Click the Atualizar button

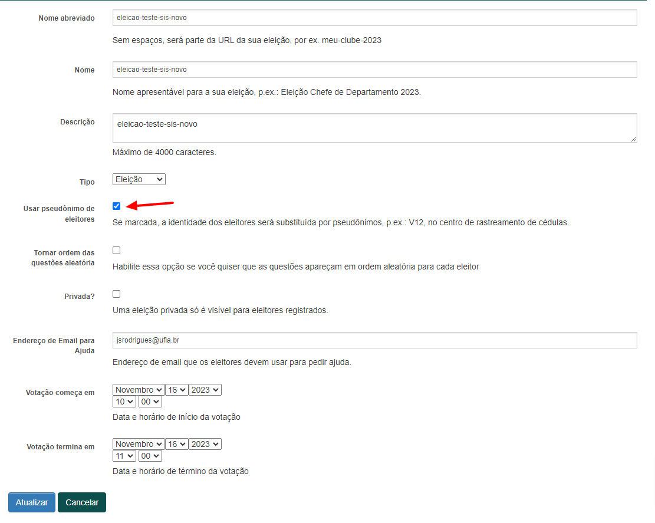[x=32, y=502]
